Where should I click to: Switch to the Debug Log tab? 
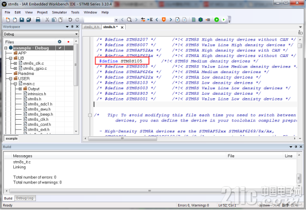coord(24,198)
